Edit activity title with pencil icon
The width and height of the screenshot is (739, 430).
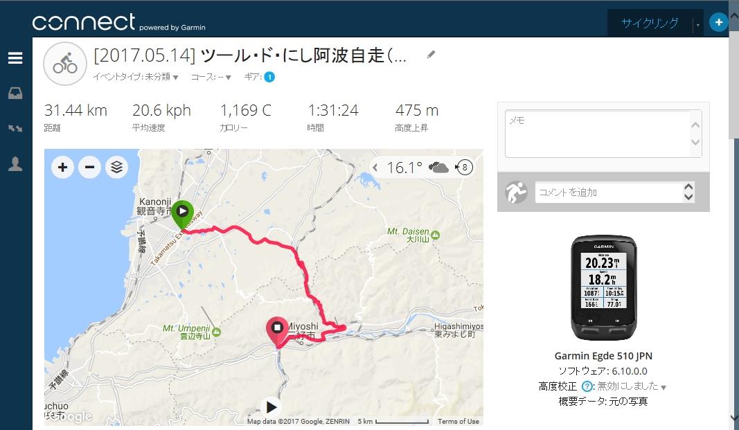tap(431, 55)
